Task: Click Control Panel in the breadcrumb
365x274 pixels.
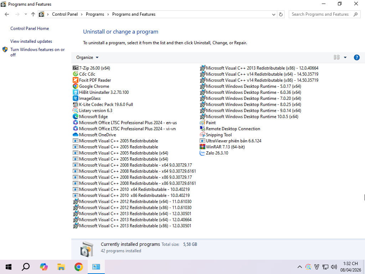Action: (x=65, y=14)
